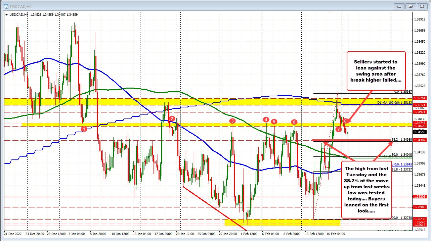Collapse the OHLC quote readout triangle
This screenshot has width=431, height=241.
coord(7,15)
